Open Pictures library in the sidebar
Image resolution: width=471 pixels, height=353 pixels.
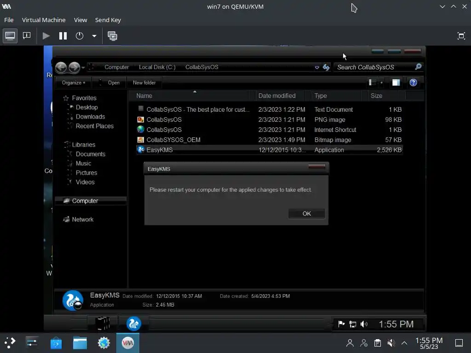point(86,173)
